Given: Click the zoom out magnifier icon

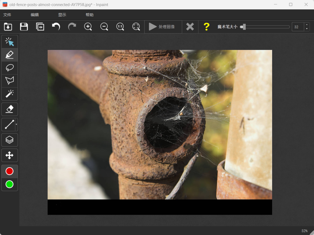Looking at the screenshot, I should click(104, 27).
